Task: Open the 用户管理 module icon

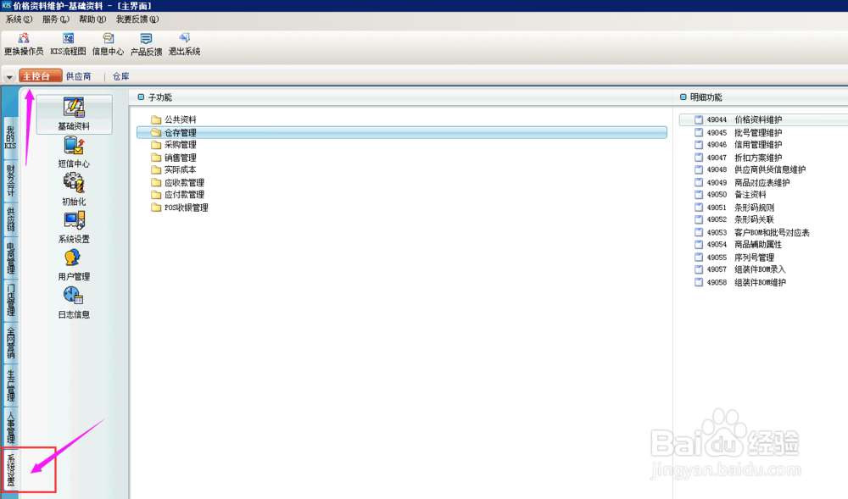Action: (x=72, y=258)
